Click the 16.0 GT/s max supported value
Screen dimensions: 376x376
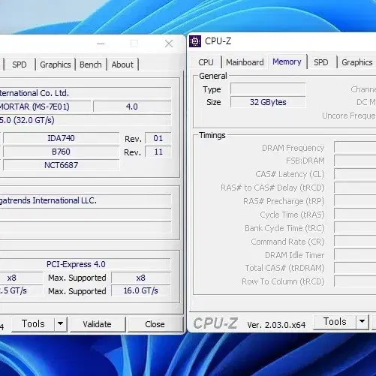click(141, 290)
